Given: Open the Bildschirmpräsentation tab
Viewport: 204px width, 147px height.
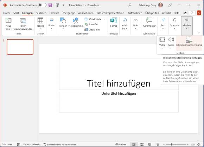Looking at the screenshot, I should pyautogui.click(x=110, y=13).
